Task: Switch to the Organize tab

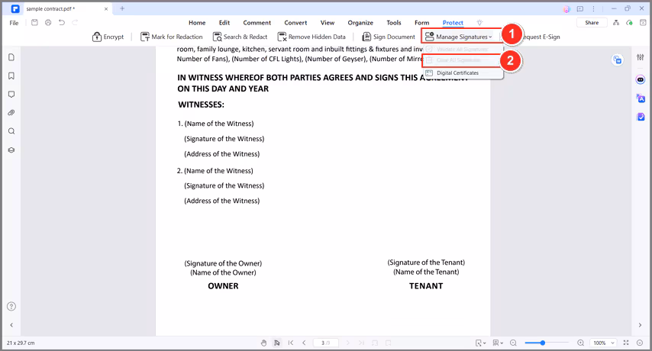Action: (x=360, y=23)
